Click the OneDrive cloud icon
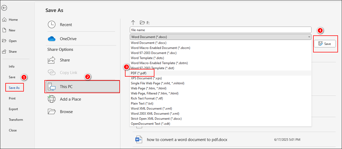The width and height of the screenshot is (342, 149). coord(51,39)
